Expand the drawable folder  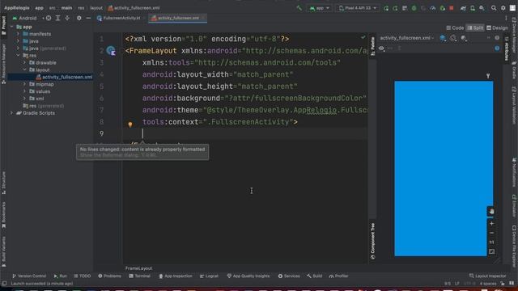(24, 62)
